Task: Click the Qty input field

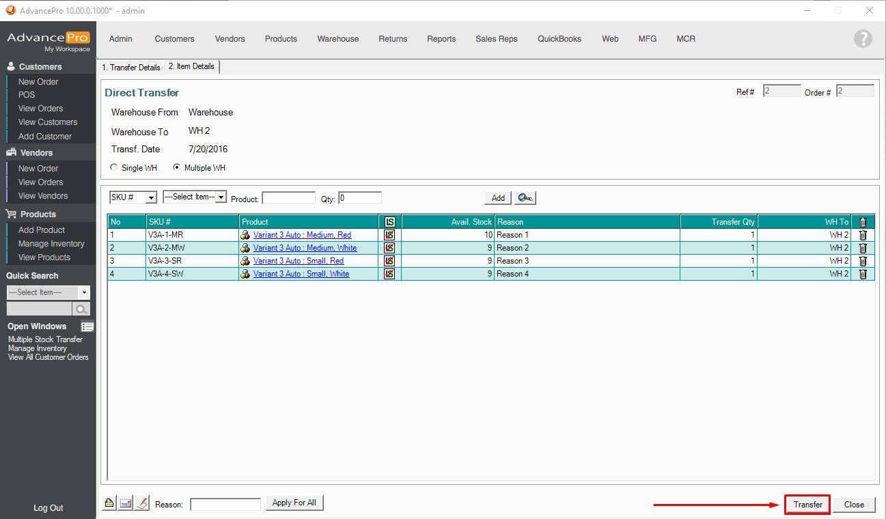Action: point(360,198)
